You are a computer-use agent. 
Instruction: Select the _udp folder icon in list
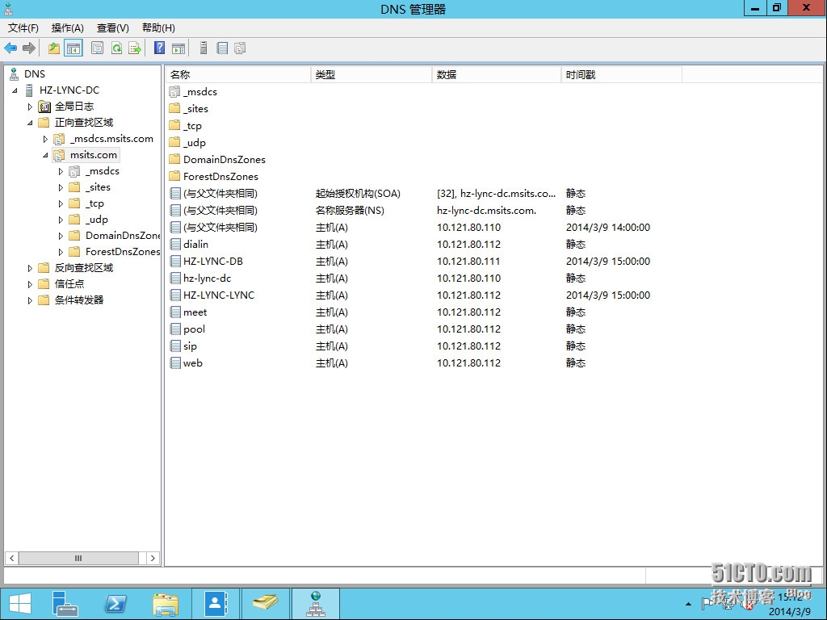(174, 142)
